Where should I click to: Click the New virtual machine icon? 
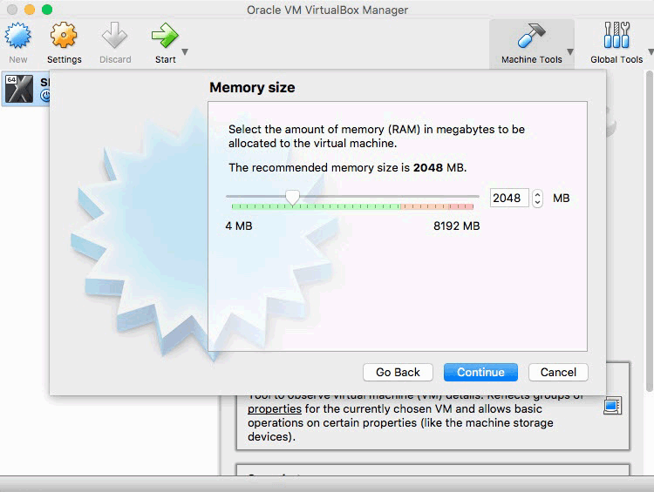(x=18, y=36)
